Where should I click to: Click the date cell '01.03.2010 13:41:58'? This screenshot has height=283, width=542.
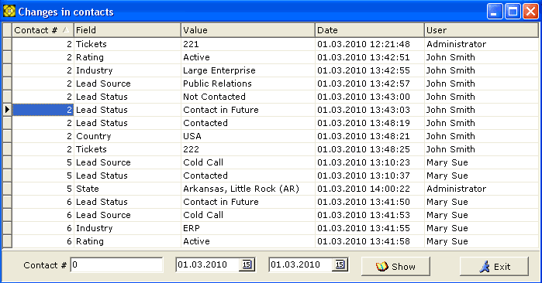pyautogui.click(x=370, y=241)
